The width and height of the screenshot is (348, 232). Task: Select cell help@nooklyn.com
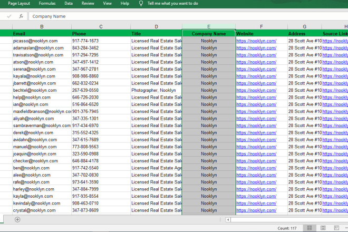[42, 97]
